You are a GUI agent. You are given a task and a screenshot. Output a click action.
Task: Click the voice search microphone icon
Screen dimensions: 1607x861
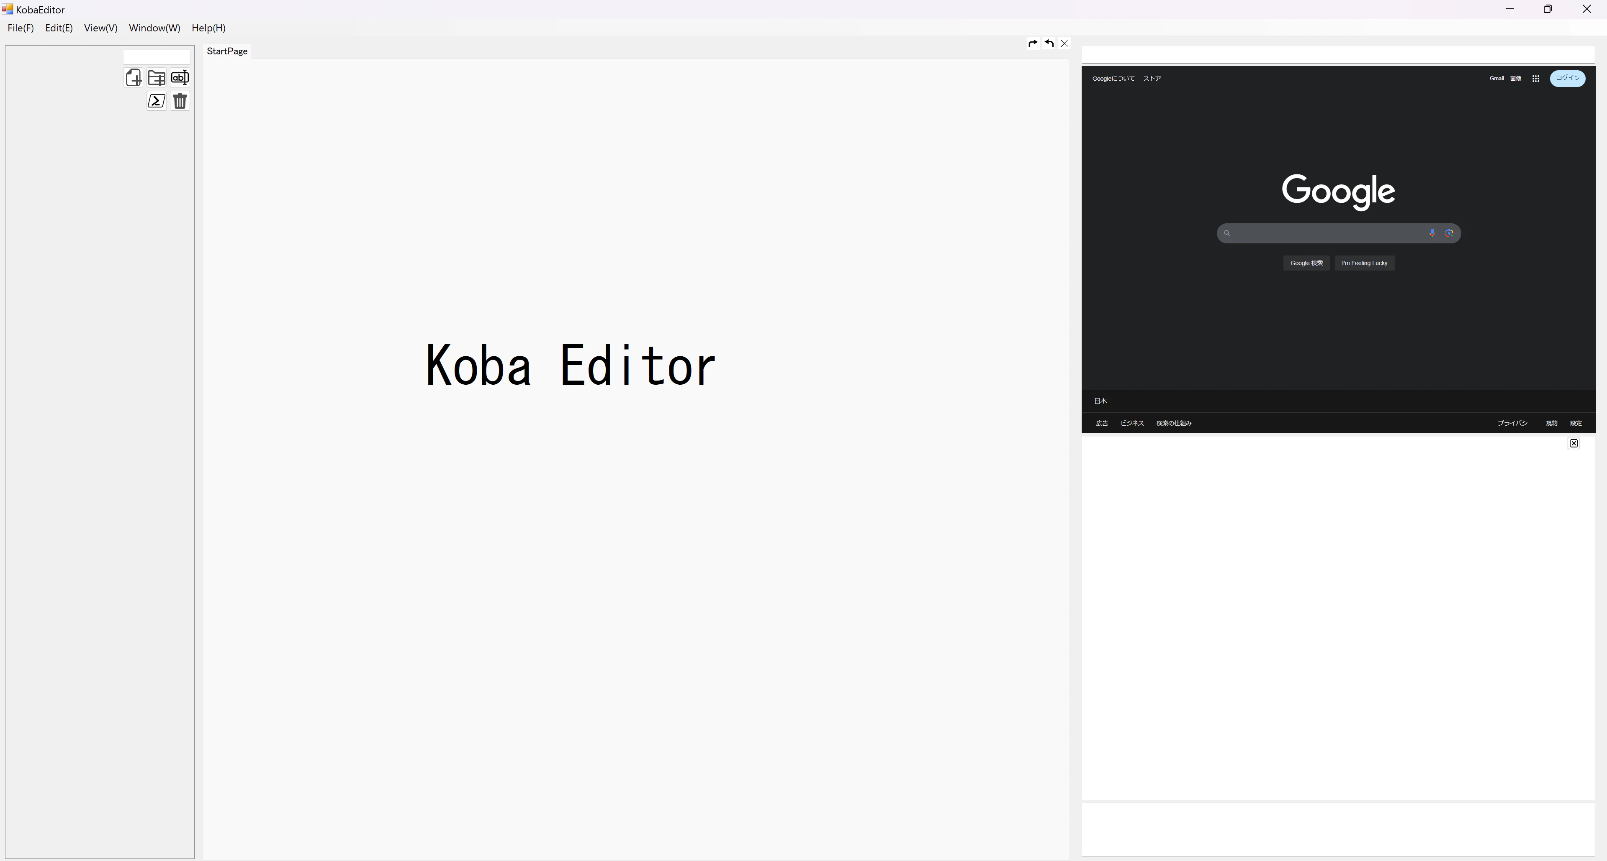pos(1432,233)
